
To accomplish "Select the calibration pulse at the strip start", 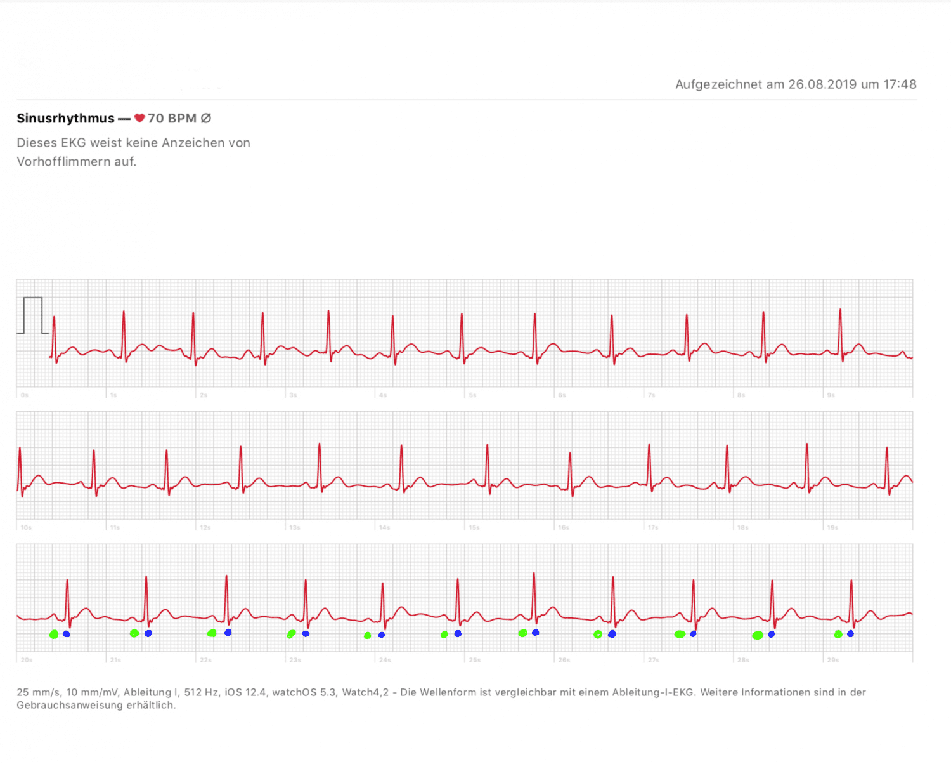I will pos(32,314).
